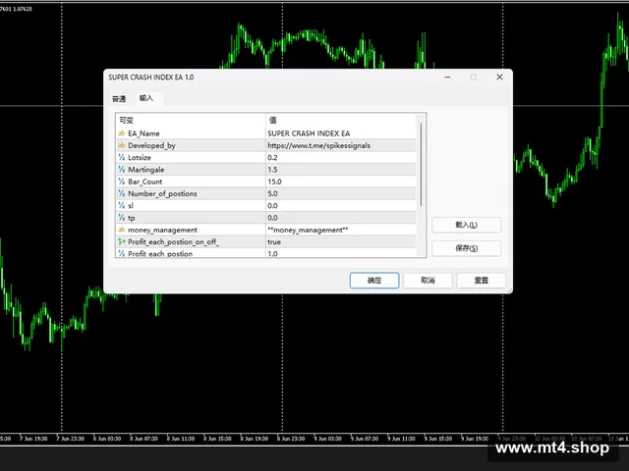Reset inputs with the 重置 button

tap(481, 281)
